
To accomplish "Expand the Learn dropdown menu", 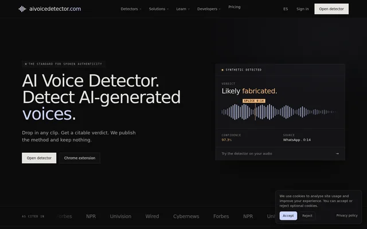I will click(183, 9).
